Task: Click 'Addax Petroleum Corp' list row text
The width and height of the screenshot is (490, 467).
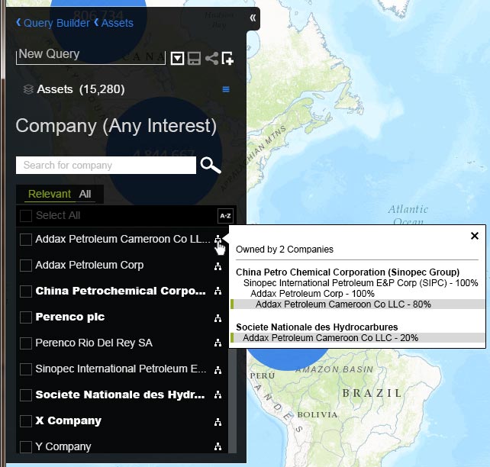Action: pos(89,265)
